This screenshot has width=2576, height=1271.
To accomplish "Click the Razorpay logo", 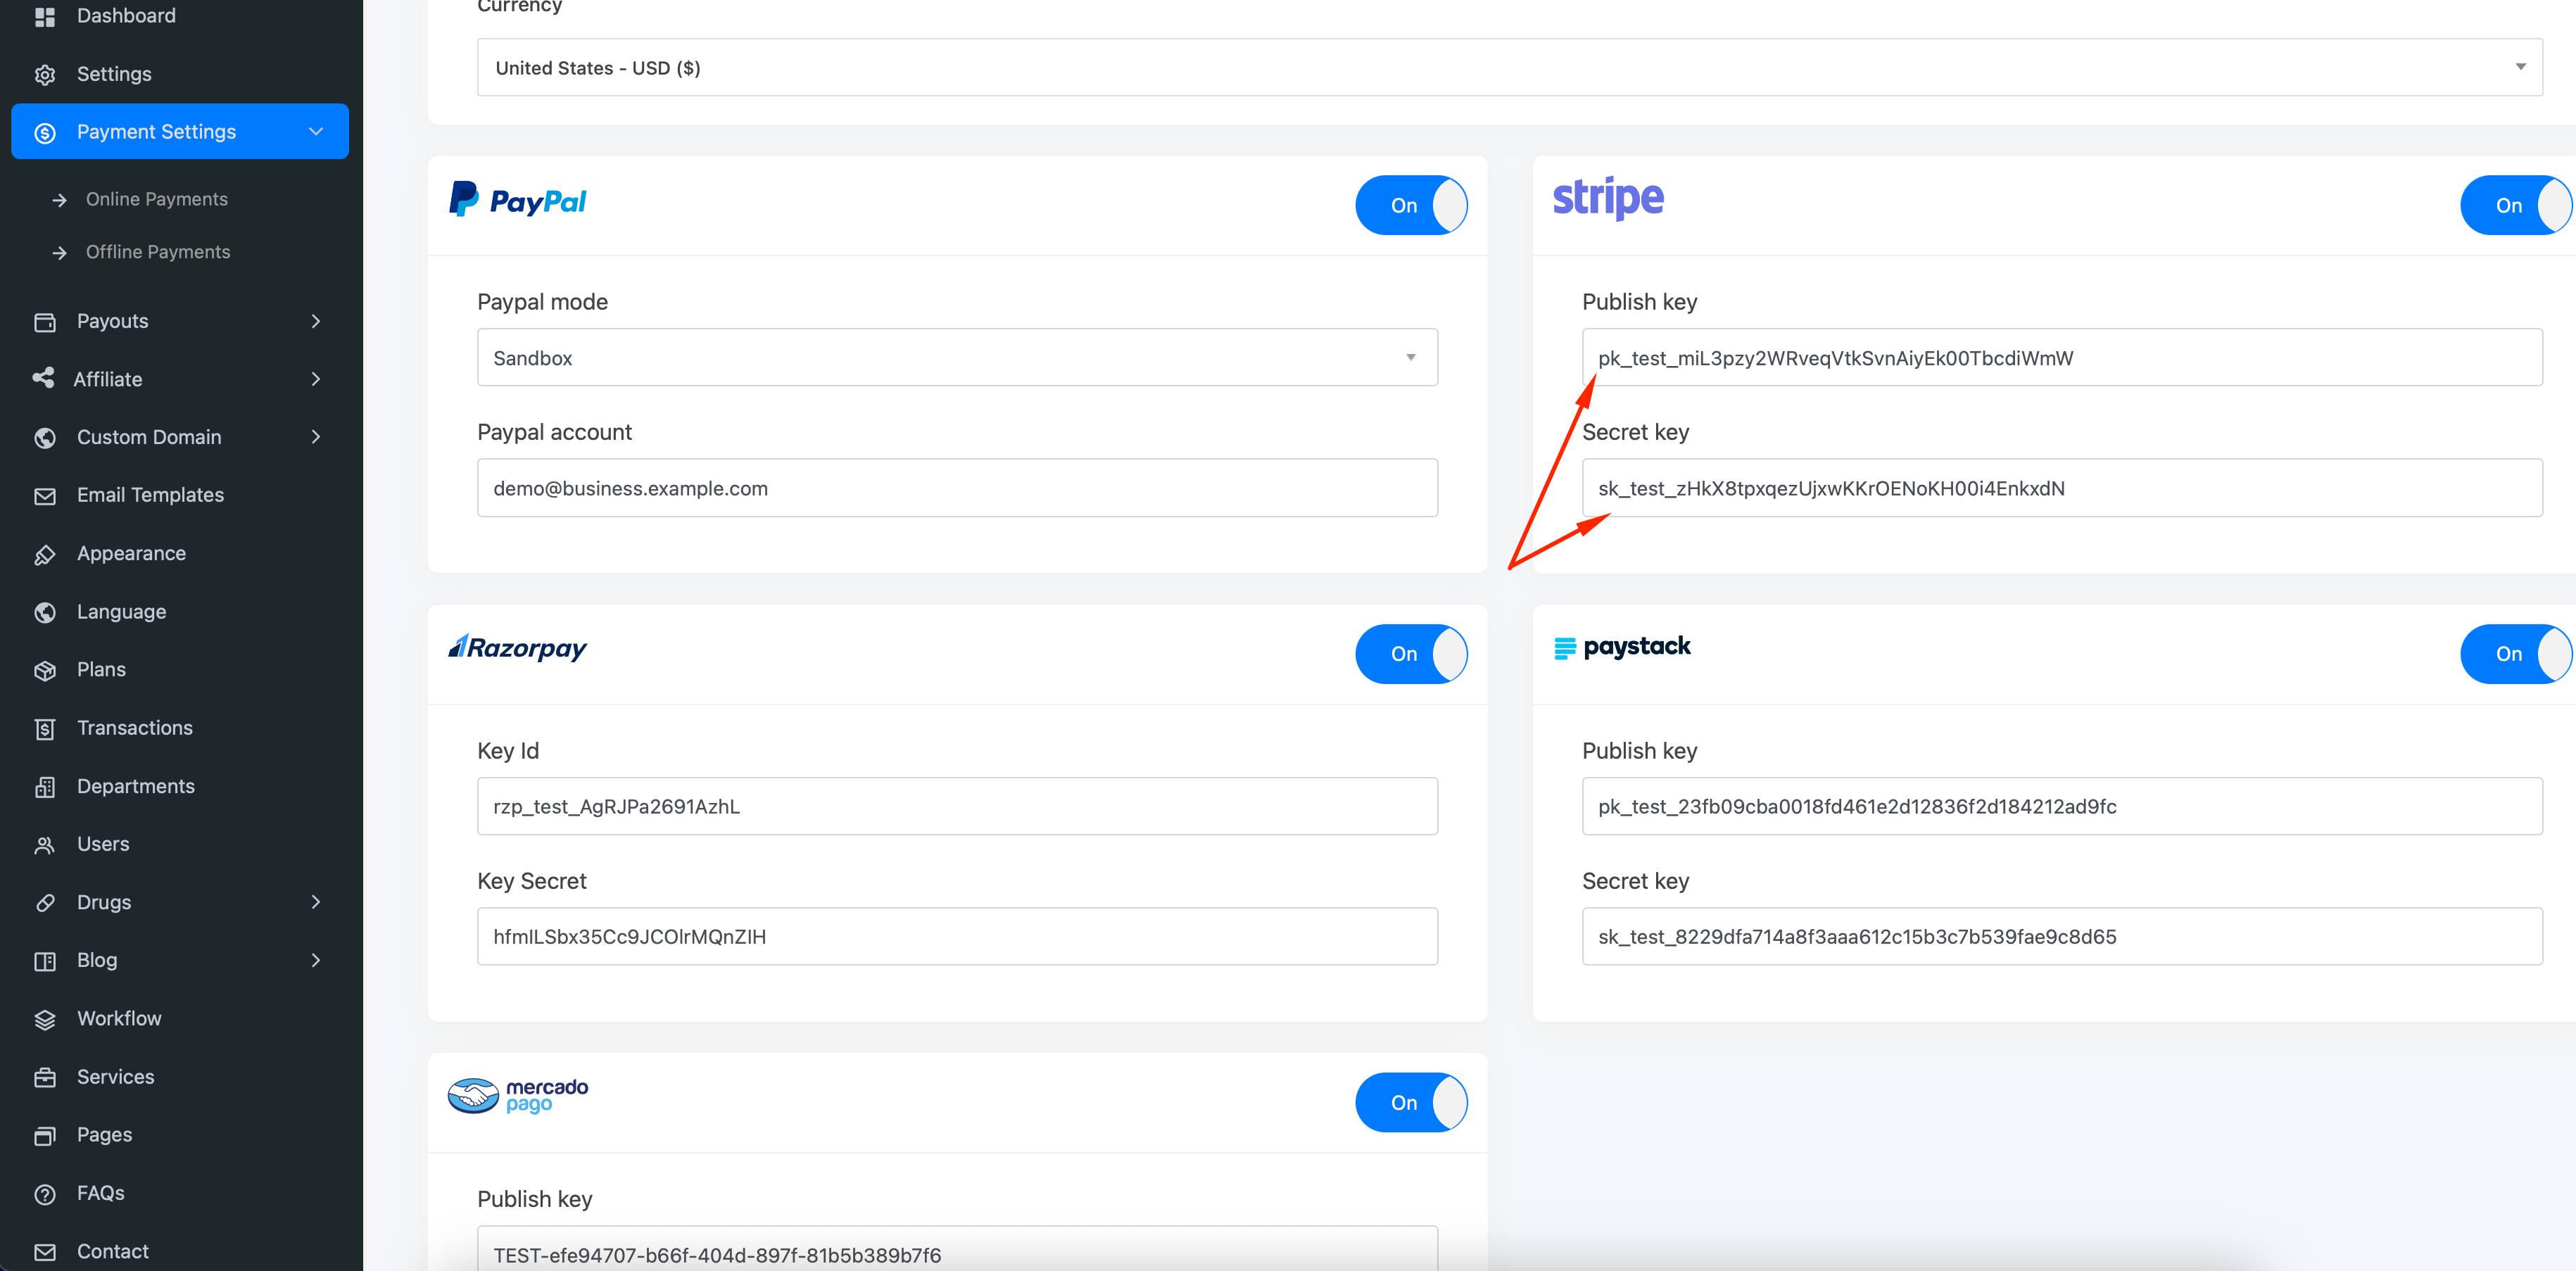I will [517, 648].
